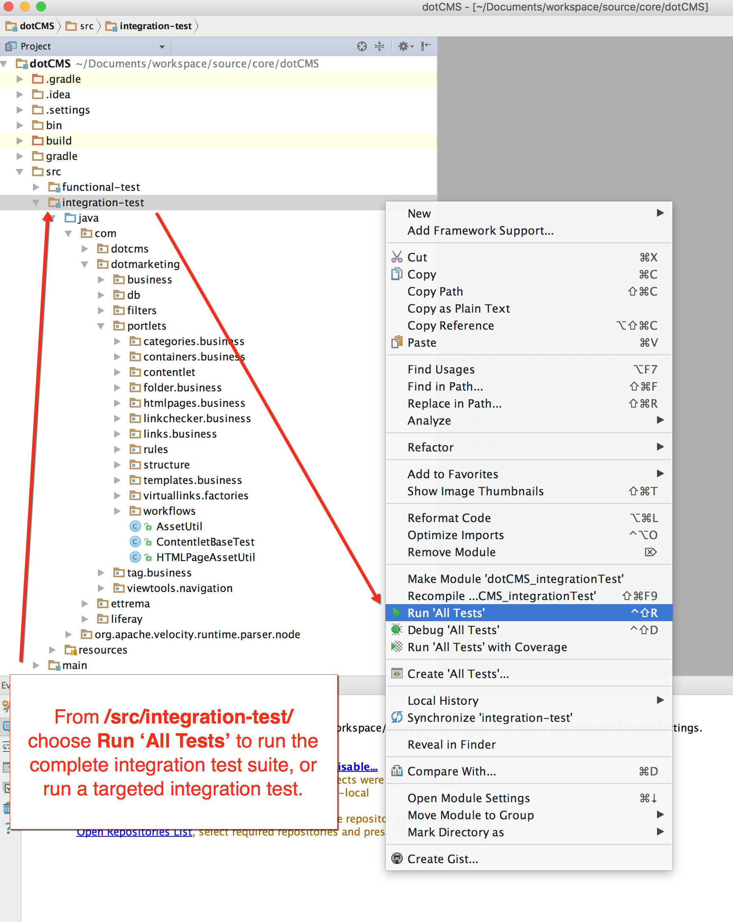733x922 pixels.
Task: Collapse the src folder
Action: coord(20,171)
